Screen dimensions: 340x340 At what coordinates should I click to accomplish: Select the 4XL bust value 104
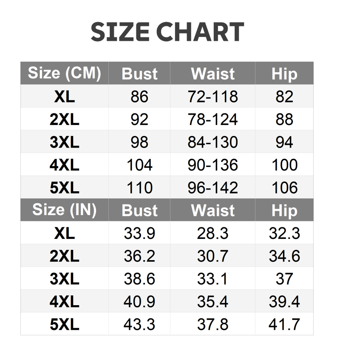[139, 165]
